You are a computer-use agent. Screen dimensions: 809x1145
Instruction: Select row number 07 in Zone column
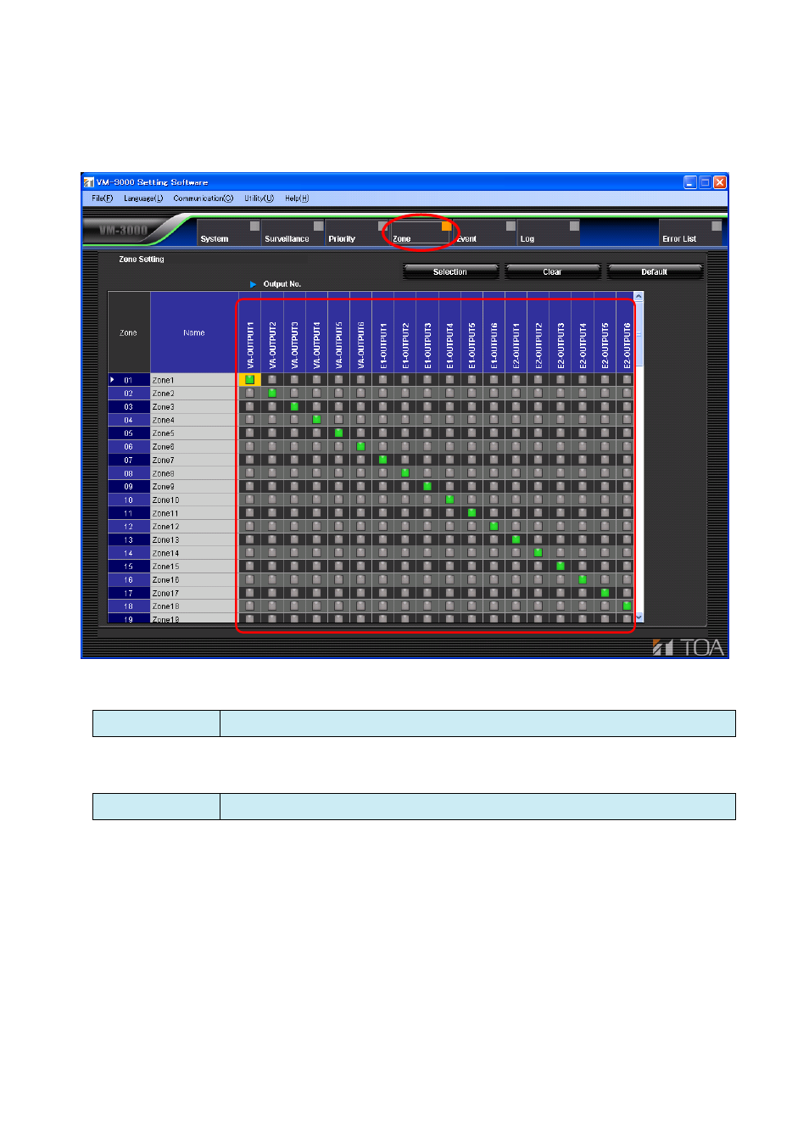point(129,460)
